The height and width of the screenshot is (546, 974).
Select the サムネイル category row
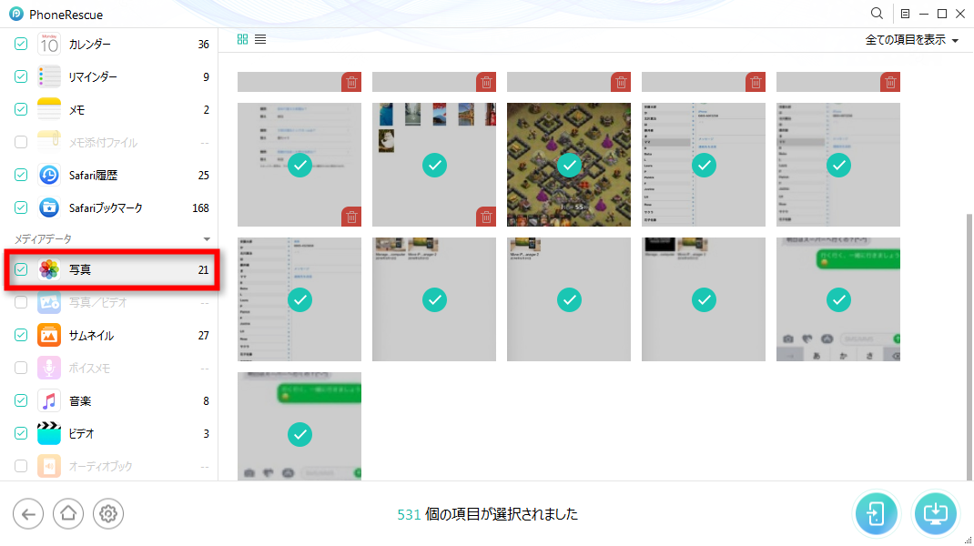point(108,336)
